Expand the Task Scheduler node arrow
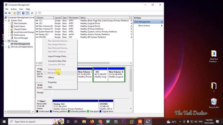 (9, 23)
